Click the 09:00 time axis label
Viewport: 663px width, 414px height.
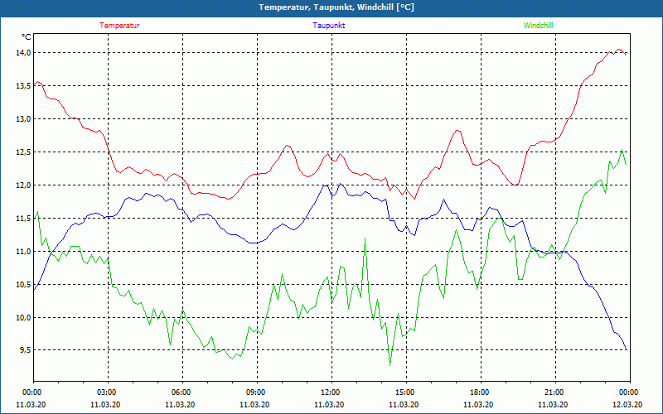[256, 392]
